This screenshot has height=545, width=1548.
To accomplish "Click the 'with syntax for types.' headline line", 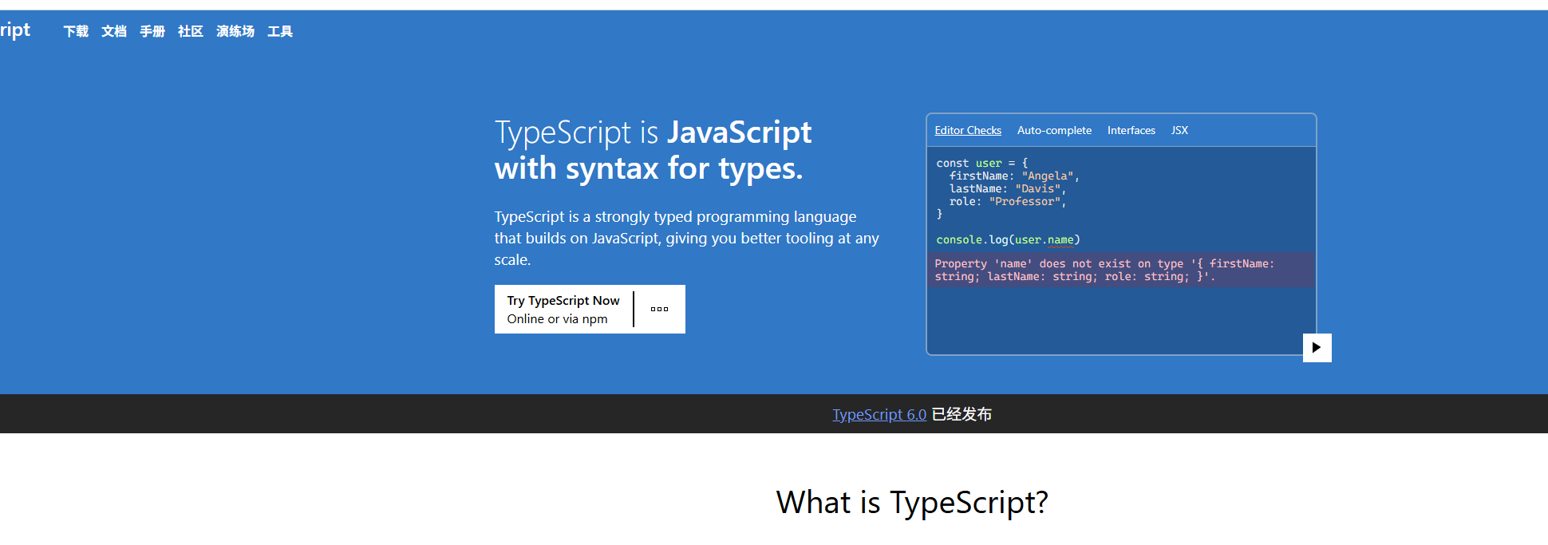I will (x=649, y=168).
